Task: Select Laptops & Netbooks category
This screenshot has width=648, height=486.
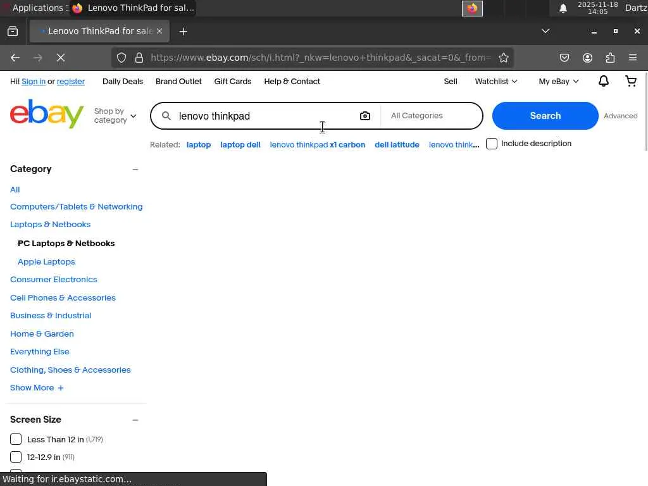Action: 50,225
